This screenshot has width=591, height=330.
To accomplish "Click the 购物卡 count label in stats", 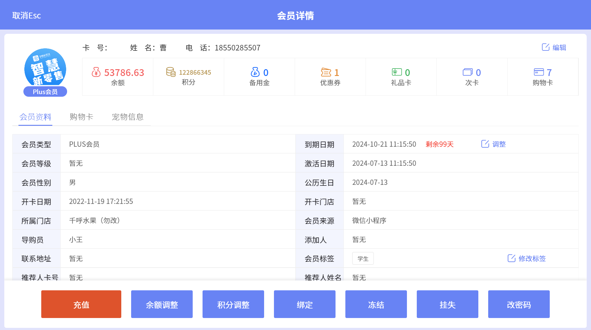I will [x=543, y=83].
